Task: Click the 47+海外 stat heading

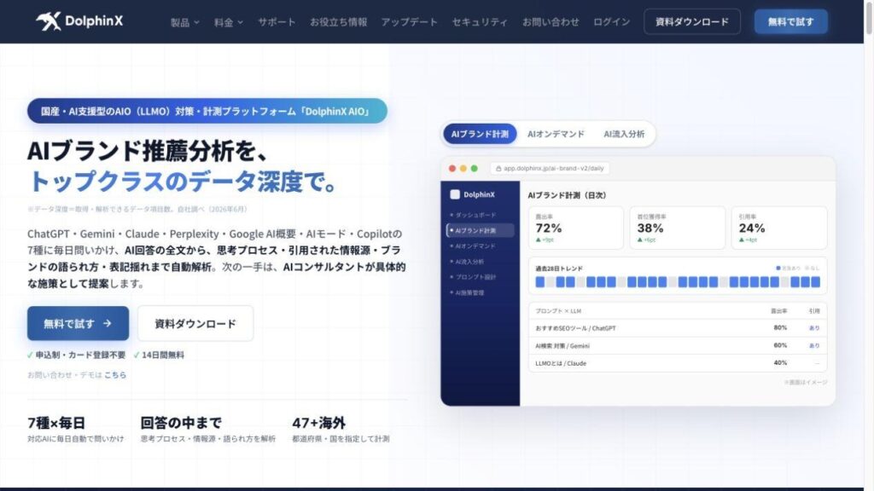Action: pos(319,423)
